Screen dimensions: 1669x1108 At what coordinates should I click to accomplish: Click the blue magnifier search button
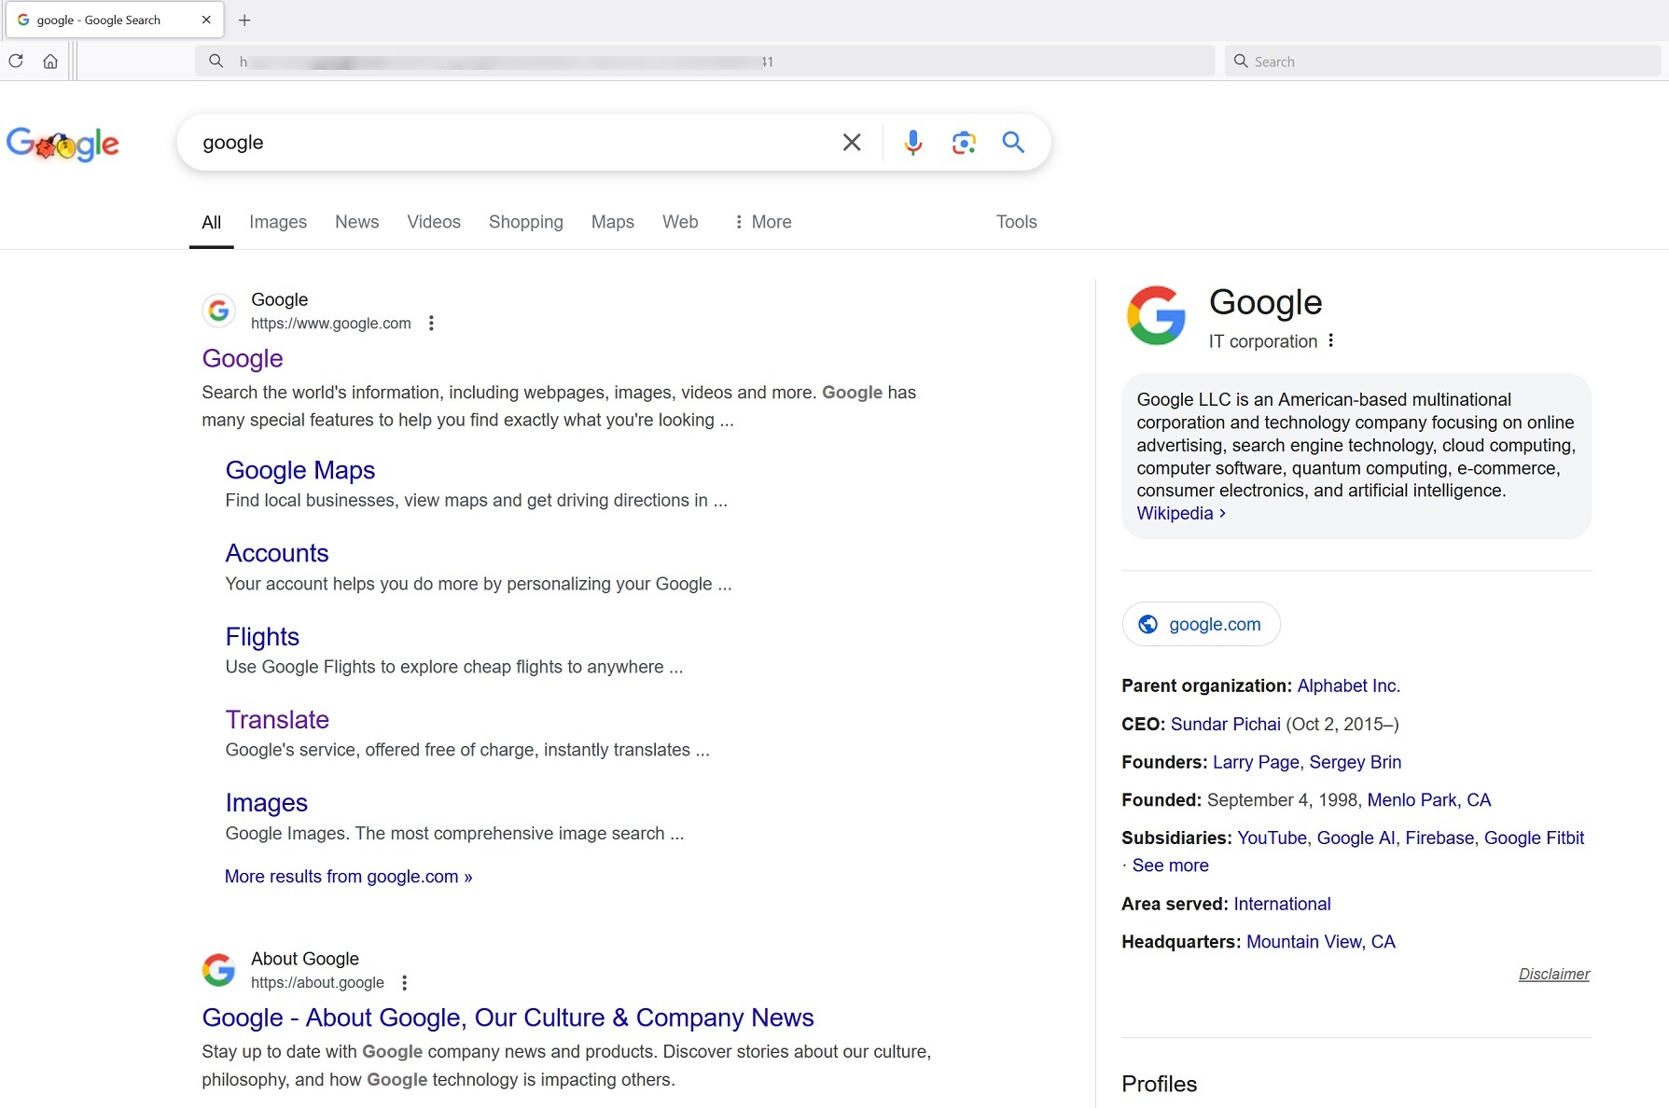[1013, 143]
